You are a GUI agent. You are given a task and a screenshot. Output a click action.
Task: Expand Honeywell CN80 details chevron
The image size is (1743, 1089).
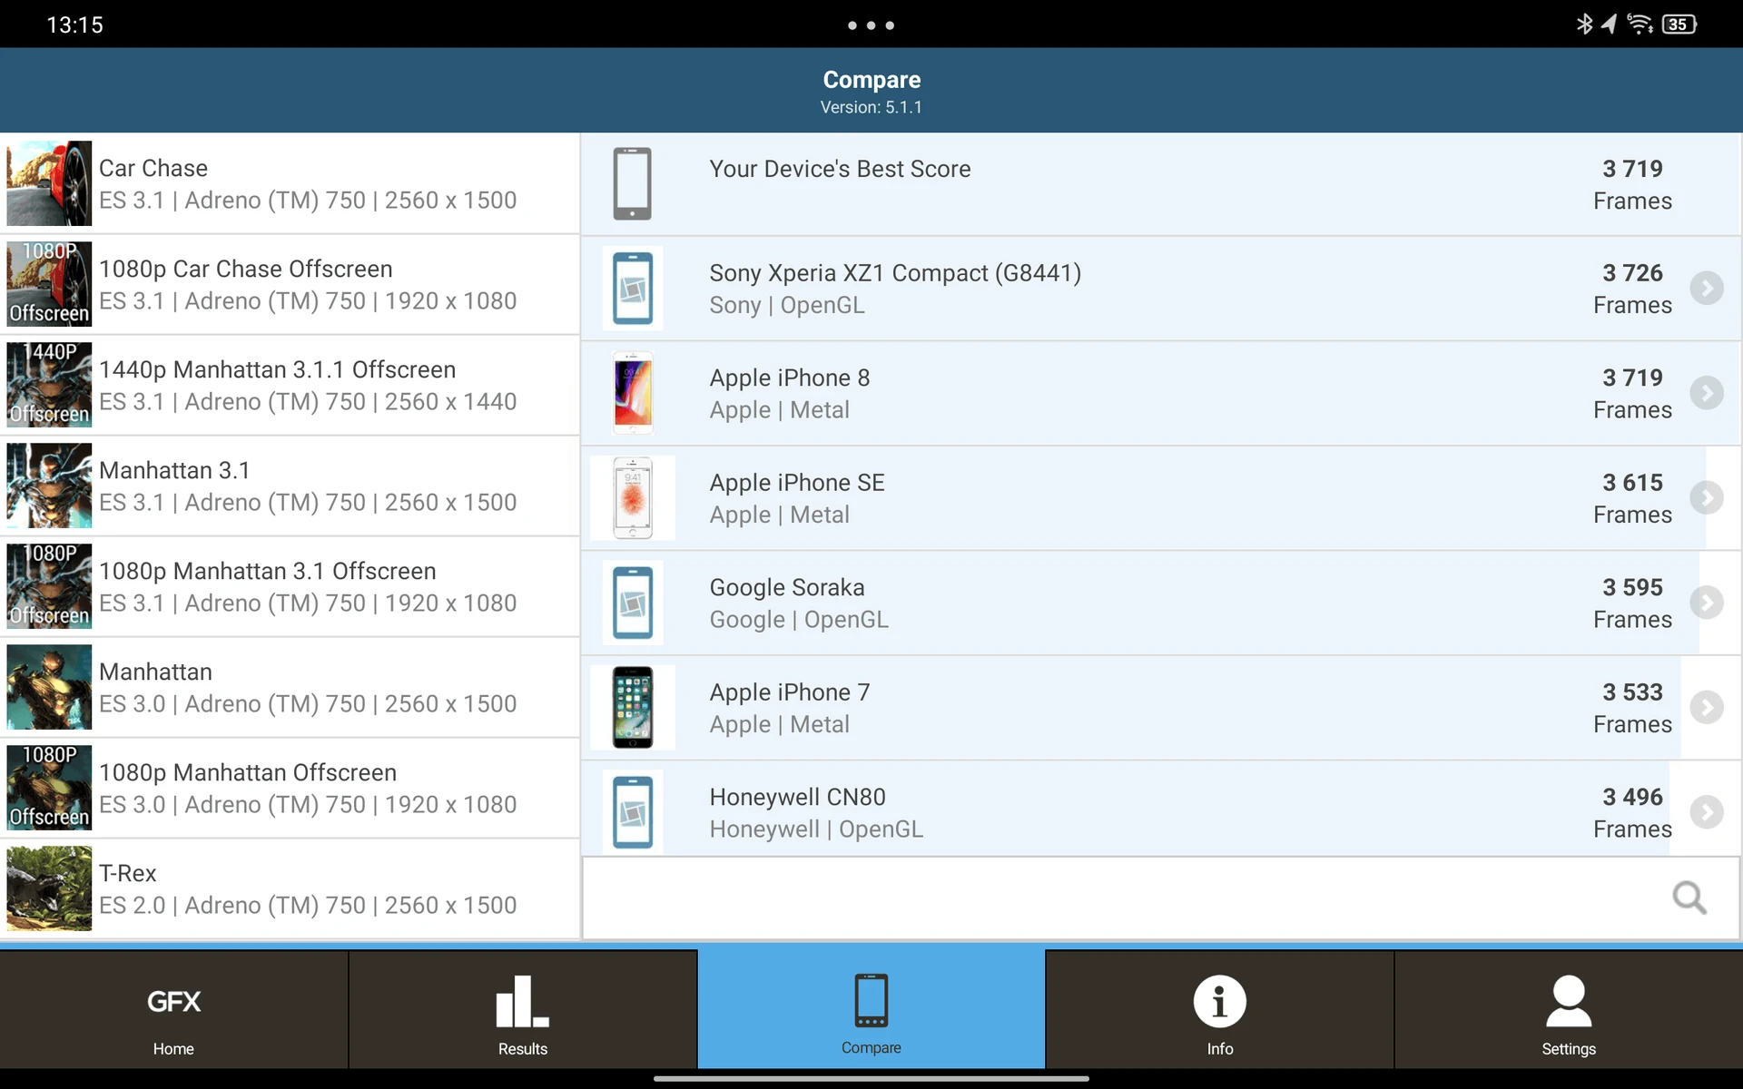pos(1707,812)
